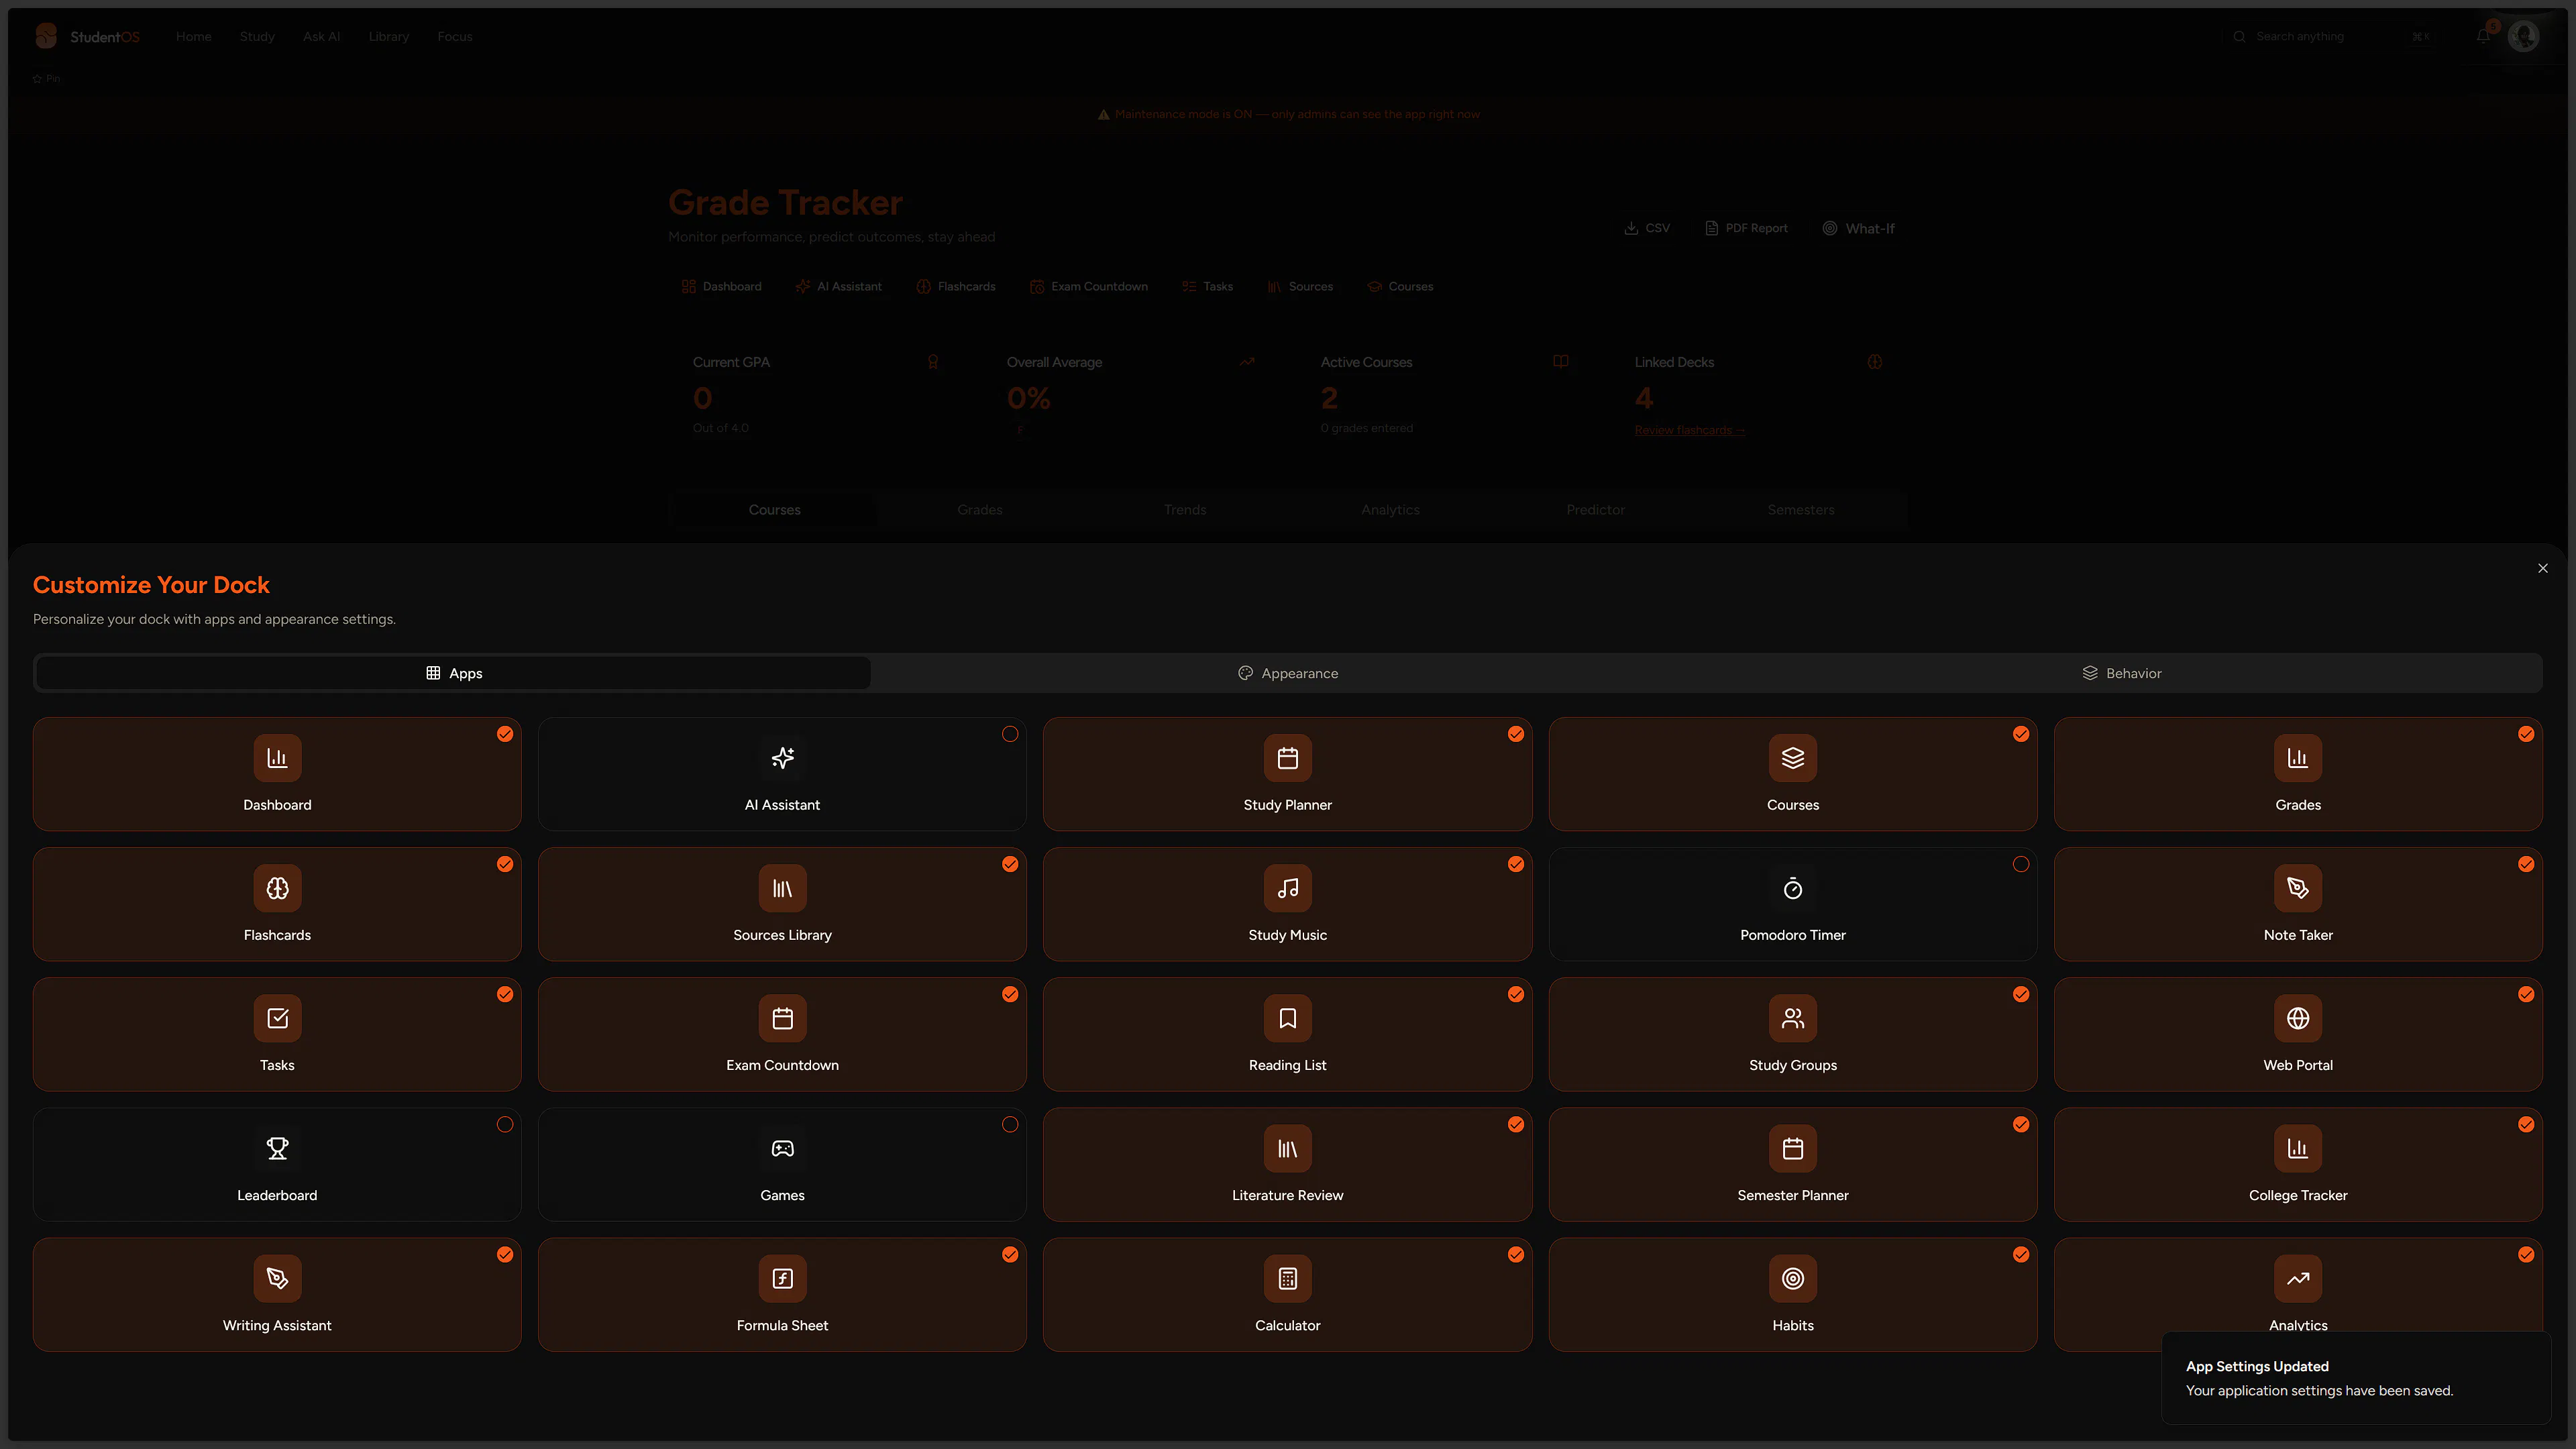Click the Study Groups people icon
This screenshot has height=1449, width=2576.
1792,1018
